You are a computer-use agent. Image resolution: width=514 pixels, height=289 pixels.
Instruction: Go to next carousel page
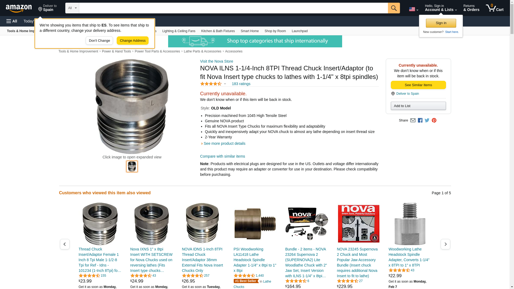445,244
